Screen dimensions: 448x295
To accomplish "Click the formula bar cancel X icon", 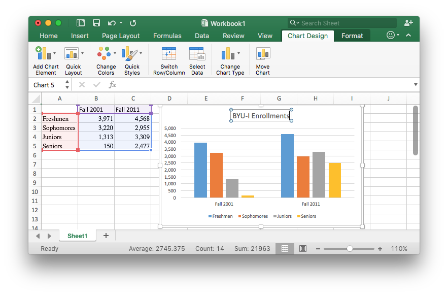I will (x=82, y=85).
